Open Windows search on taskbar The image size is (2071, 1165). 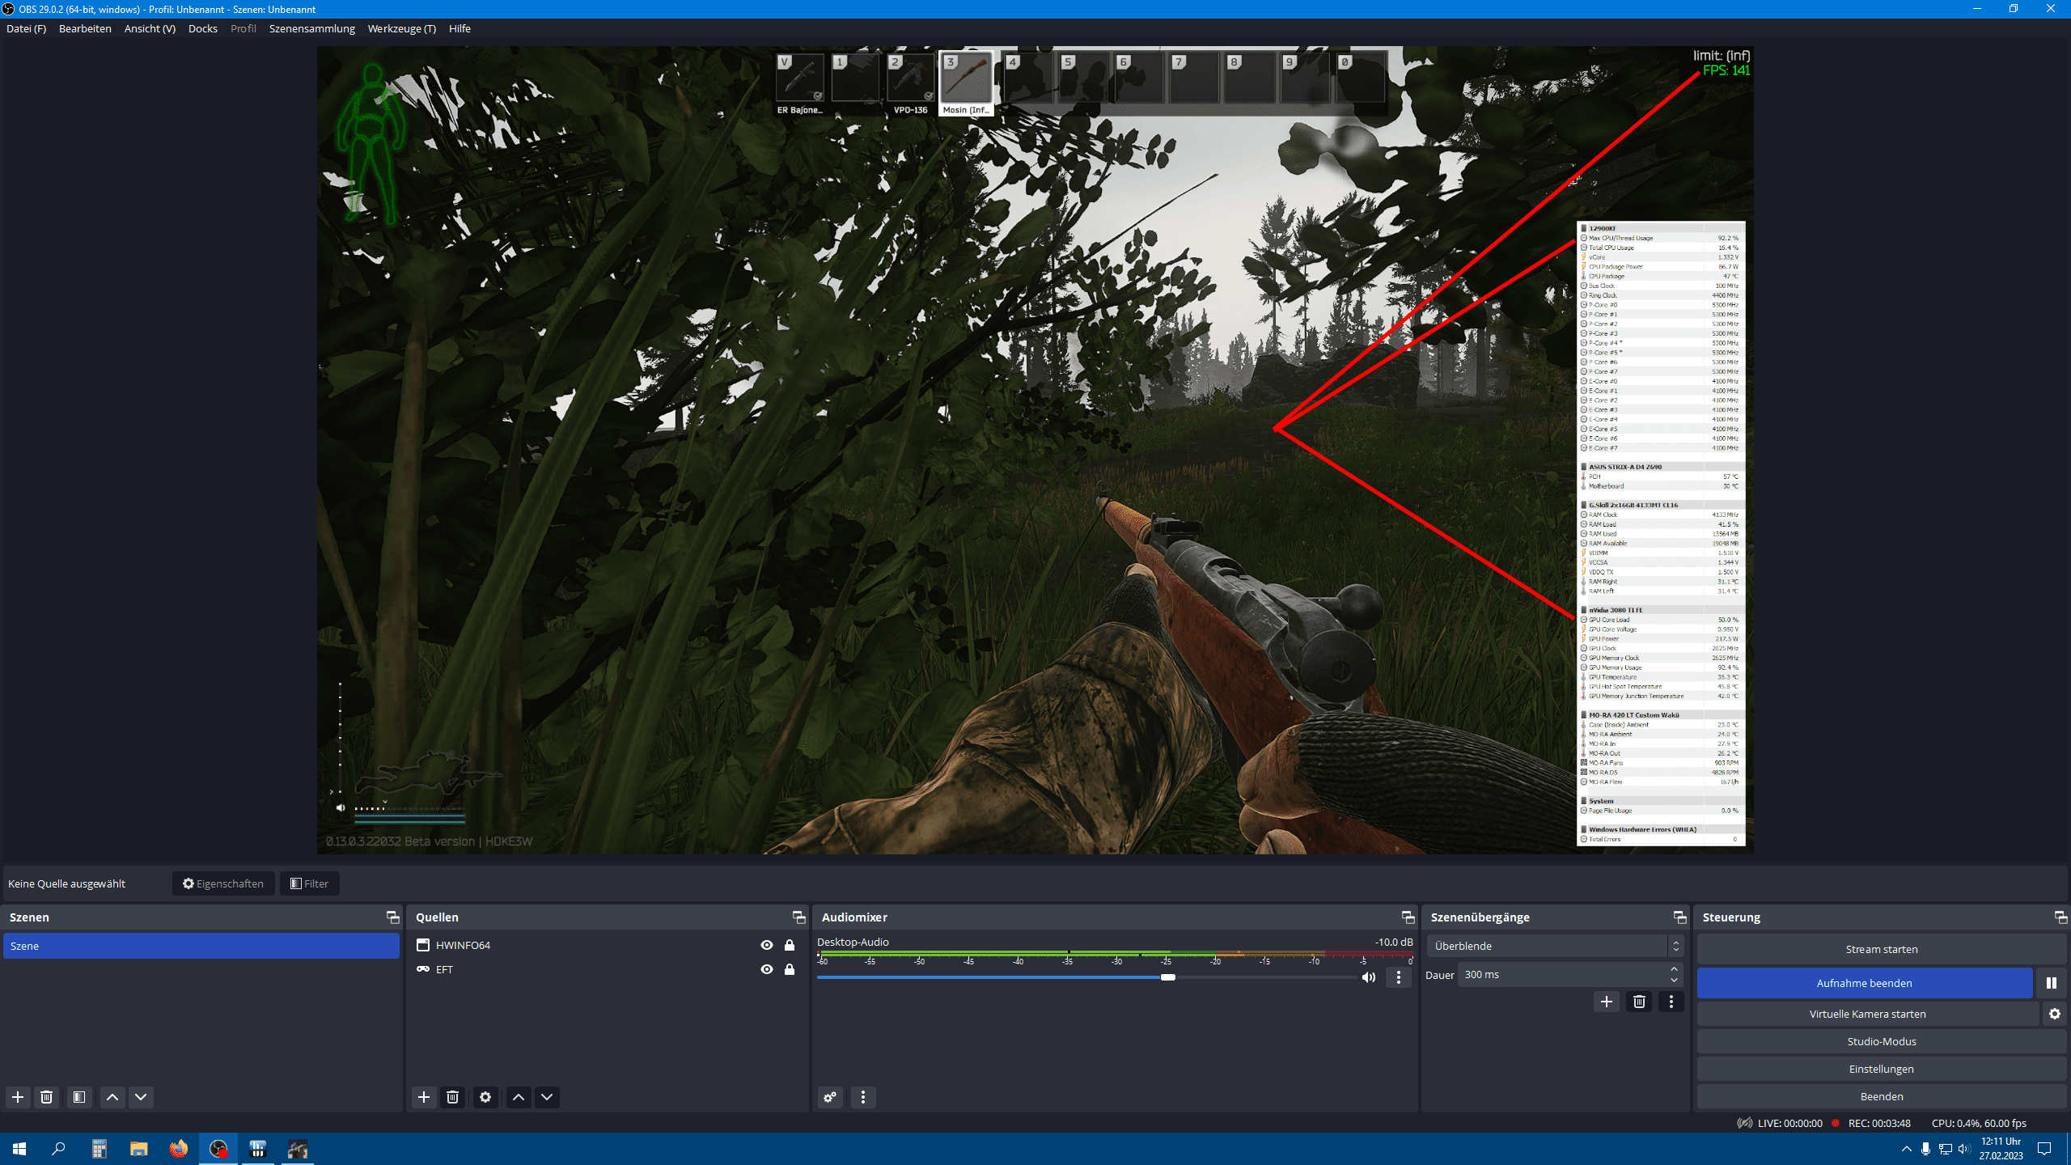[58, 1149]
